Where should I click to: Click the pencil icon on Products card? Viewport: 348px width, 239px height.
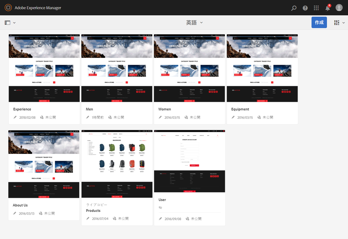pyautogui.click(x=88, y=218)
